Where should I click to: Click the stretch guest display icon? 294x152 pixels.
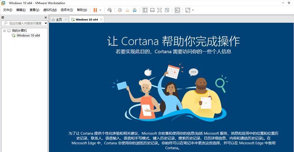pyautogui.click(x=188, y=10)
